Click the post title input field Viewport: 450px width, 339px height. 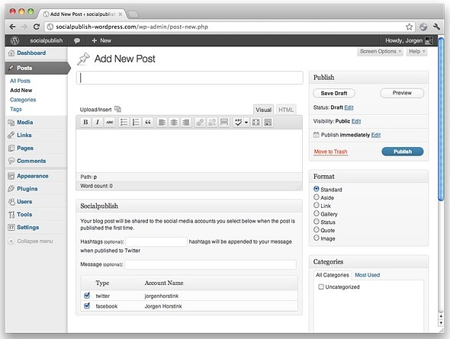189,78
